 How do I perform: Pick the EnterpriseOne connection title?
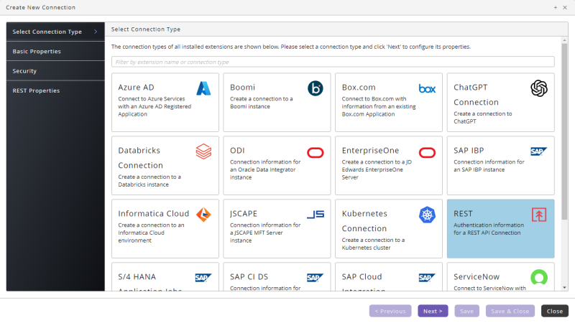point(370,151)
